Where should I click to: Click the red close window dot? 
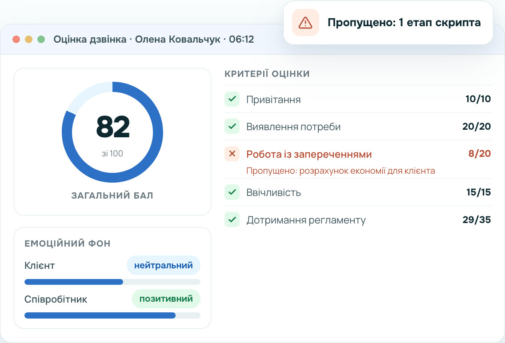16,39
